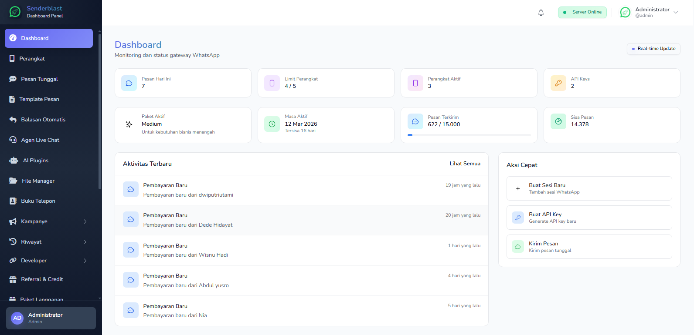Image resolution: width=694 pixels, height=335 pixels.
Task: Click the Server Online status badge
Action: click(x=582, y=12)
